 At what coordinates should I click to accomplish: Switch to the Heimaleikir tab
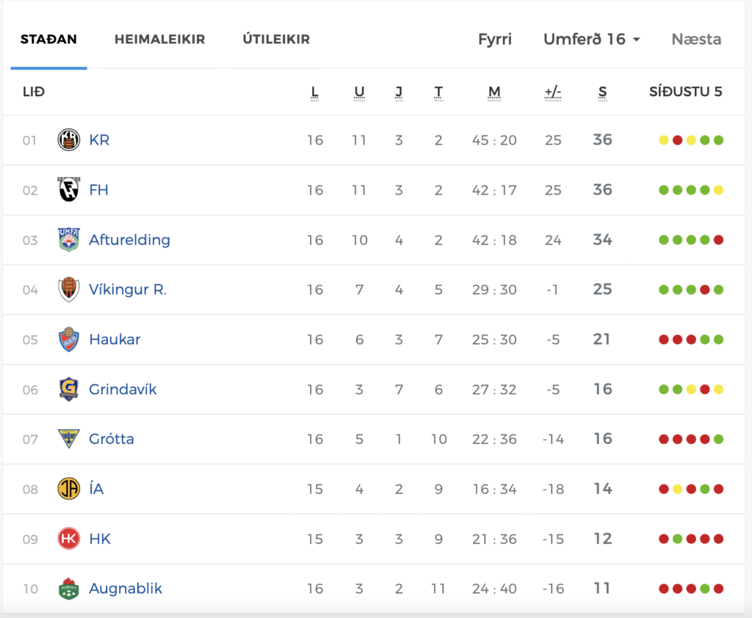159,40
